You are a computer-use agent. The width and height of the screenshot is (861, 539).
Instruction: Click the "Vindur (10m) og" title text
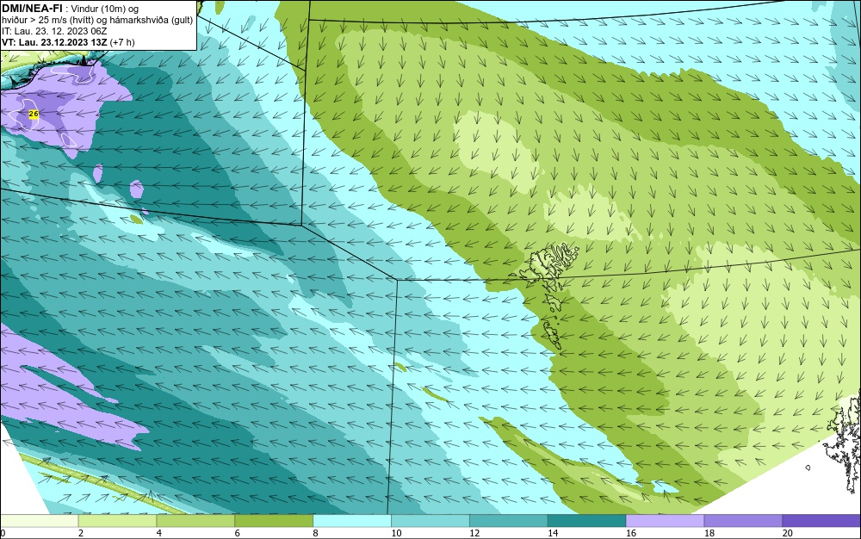[105, 9]
